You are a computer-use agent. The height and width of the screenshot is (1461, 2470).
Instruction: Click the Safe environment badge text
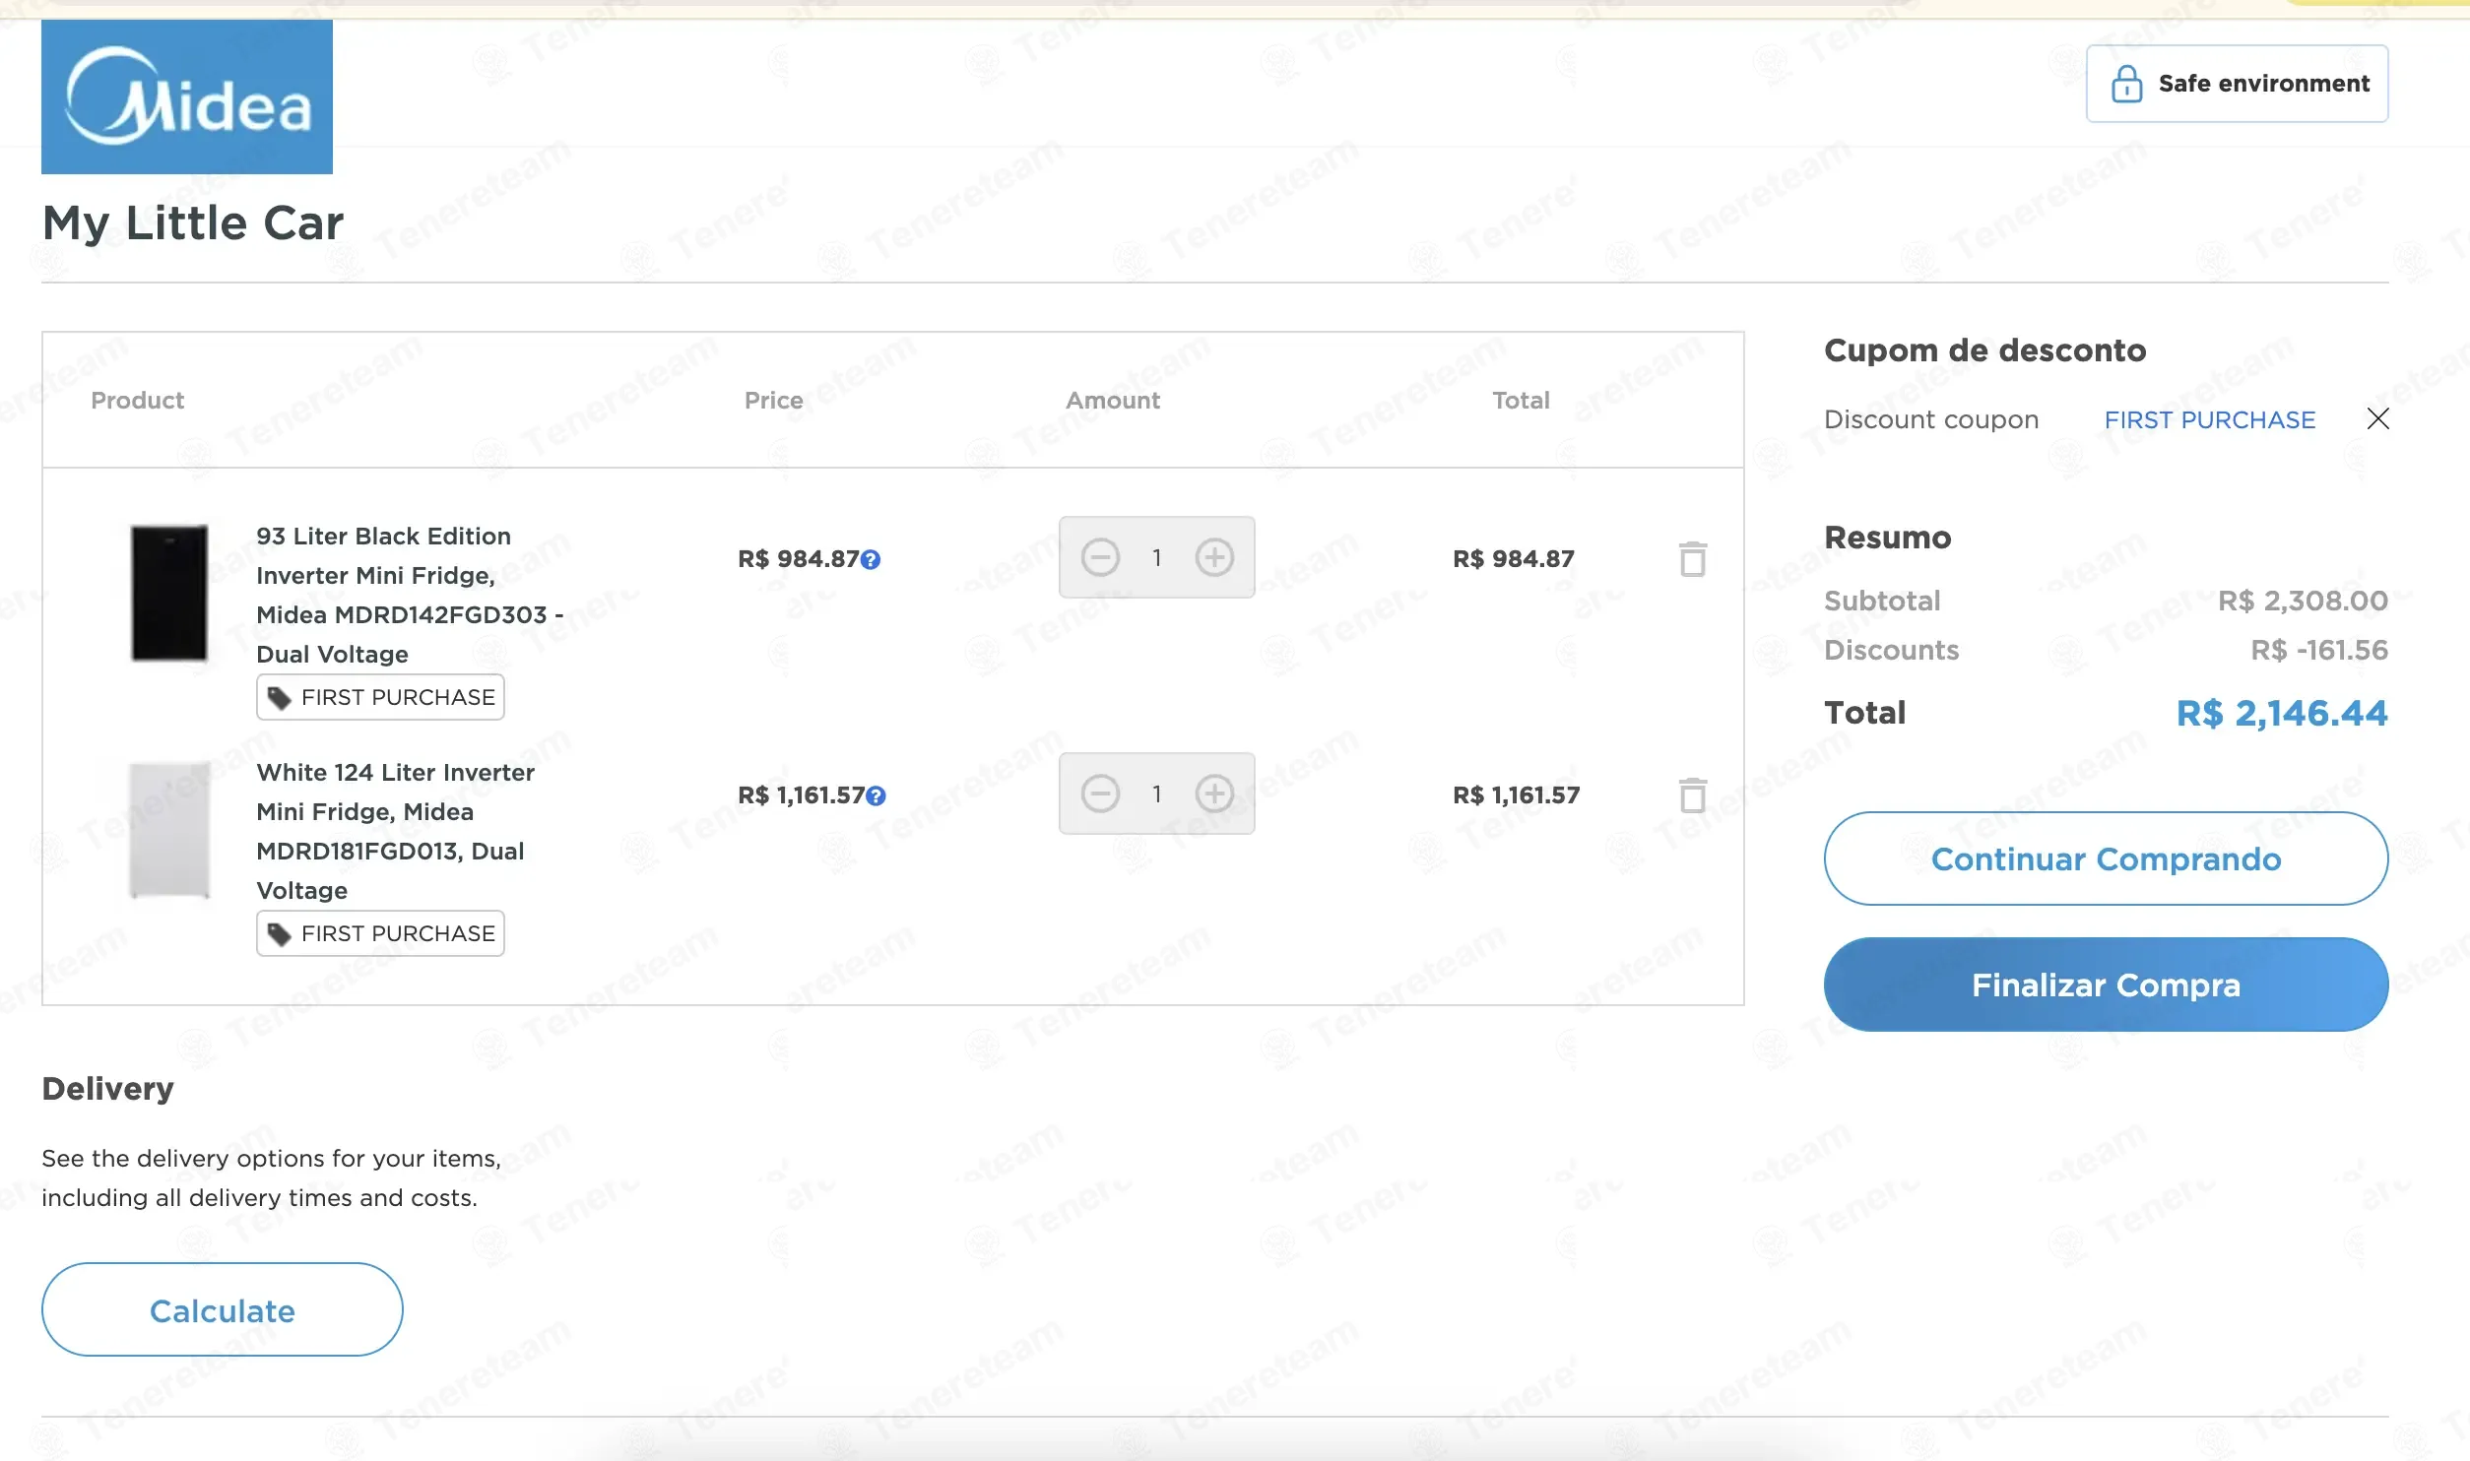pyautogui.click(x=2263, y=84)
